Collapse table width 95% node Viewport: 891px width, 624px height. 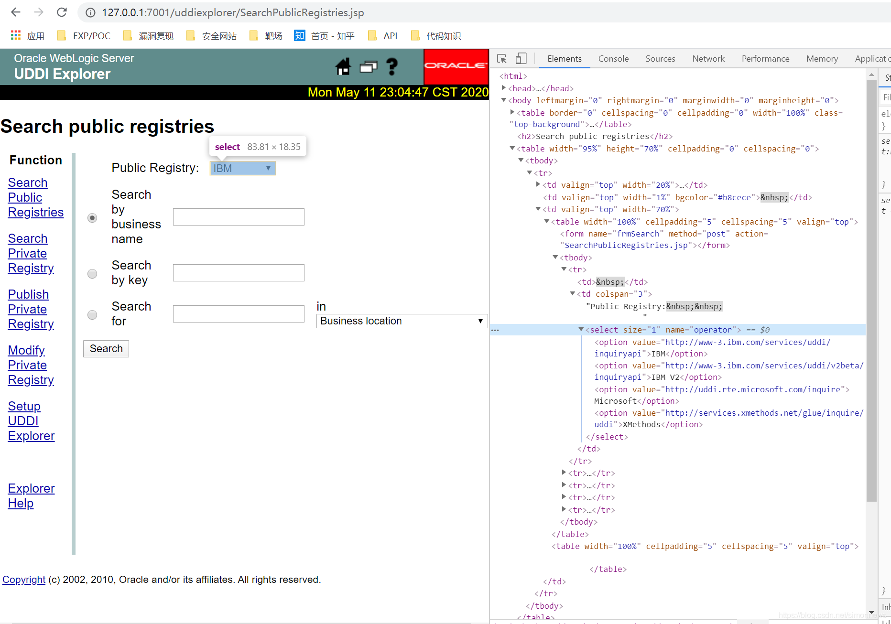point(512,148)
